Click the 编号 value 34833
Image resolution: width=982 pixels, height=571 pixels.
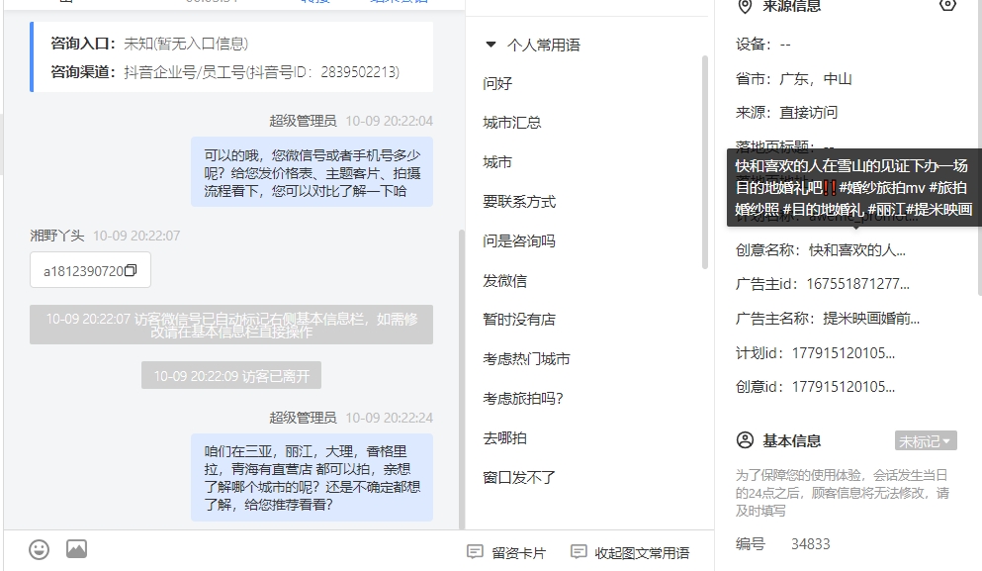pos(810,544)
